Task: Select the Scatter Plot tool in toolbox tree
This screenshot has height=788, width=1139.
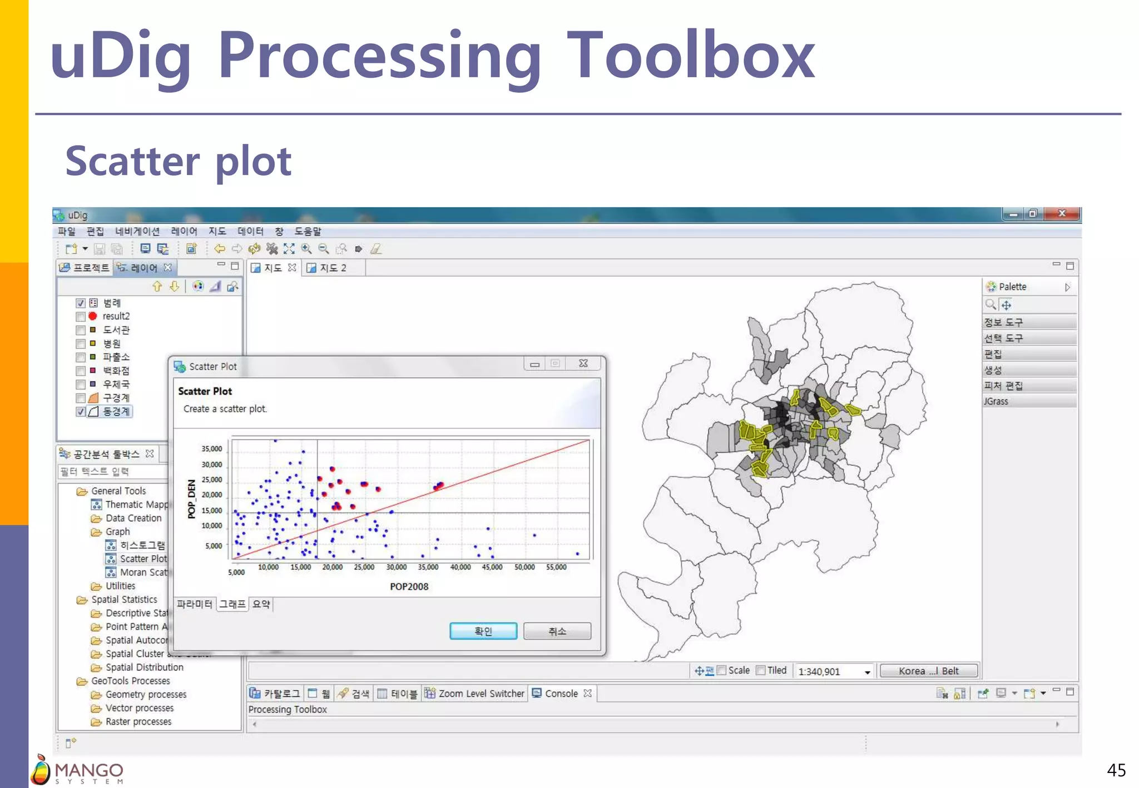Action: click(143, 559)
